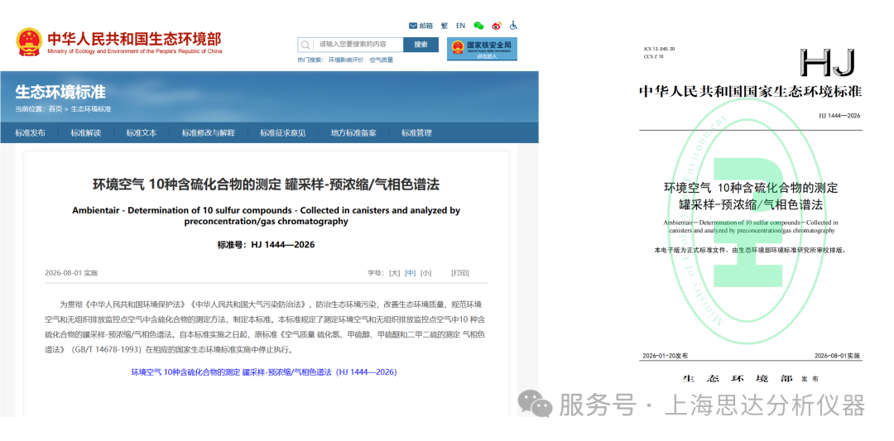Screen dimensions: 894x441
Task: Click the 生态环境部 发布 text on cover
Action: (750, 378)
